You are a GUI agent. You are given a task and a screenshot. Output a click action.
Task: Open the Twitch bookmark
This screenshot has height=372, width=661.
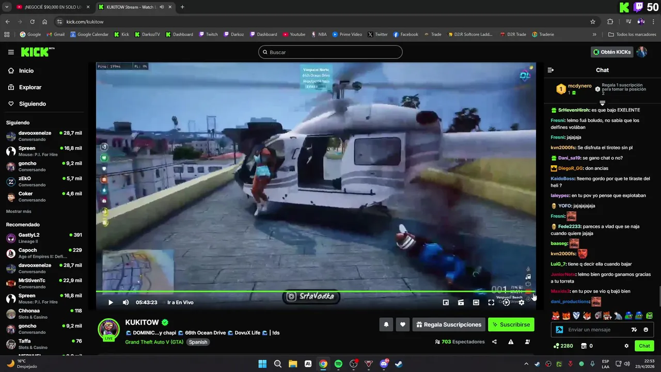coord(208,35)
